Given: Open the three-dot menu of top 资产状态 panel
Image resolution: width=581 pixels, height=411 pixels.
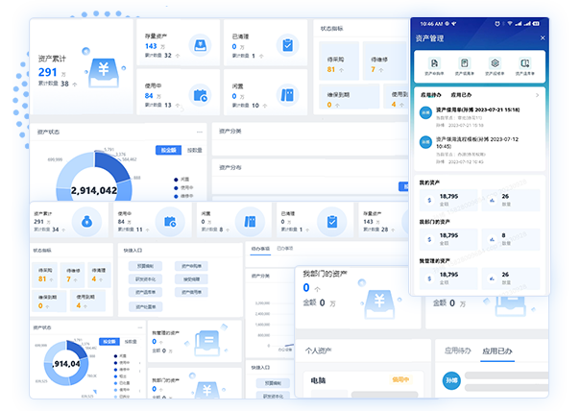Looking at the screenshot, I should (199, 132).
